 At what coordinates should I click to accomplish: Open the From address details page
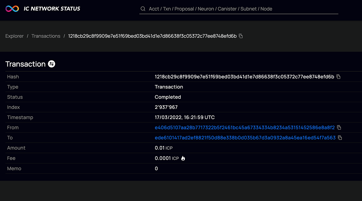click(x=245, y=127)
